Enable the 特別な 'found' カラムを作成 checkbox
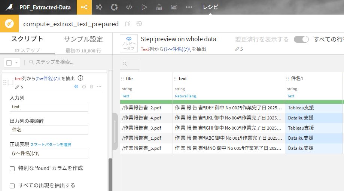The image size is (344, 191). click(12, 169)
